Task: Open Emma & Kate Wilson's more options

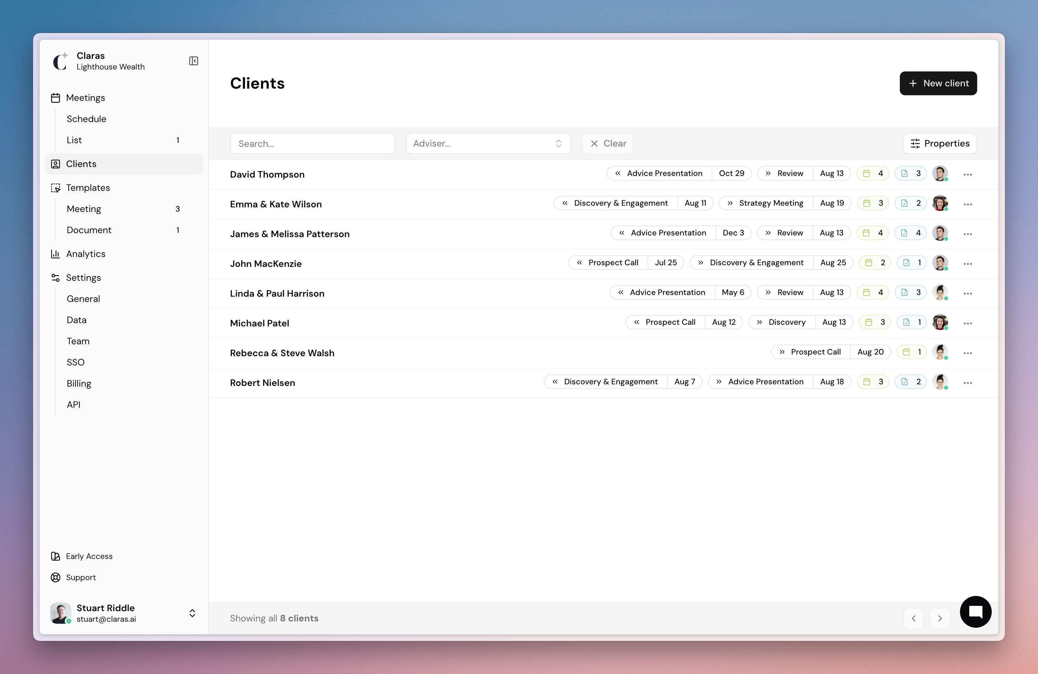Action: click(x=968, y=204)
